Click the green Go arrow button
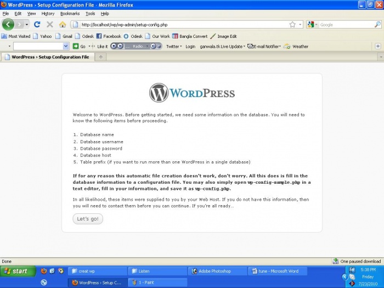The image size is (384, 288). (76, 46)
